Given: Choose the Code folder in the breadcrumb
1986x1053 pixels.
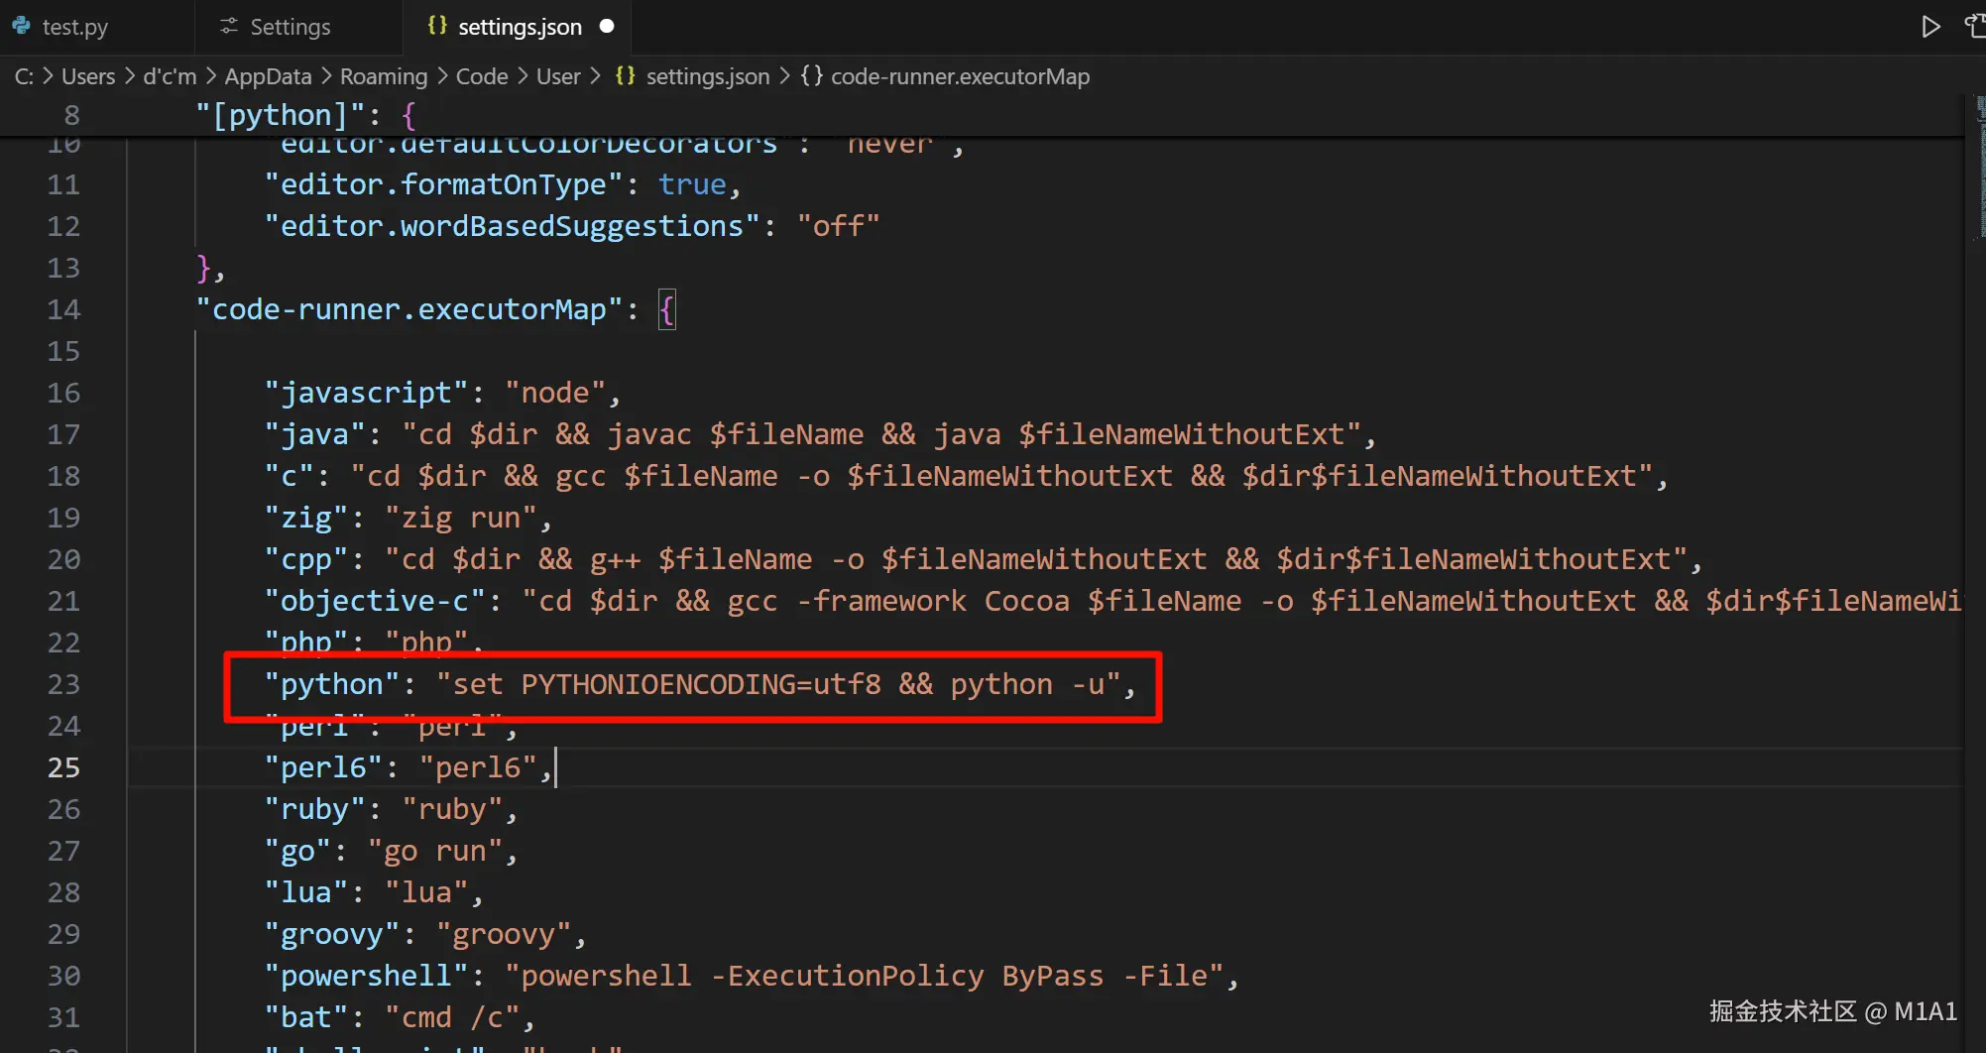Looking at the screenshot, I should 482,76.
